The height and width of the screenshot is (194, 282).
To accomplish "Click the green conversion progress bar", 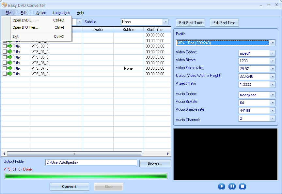I will tap(86, 176).
